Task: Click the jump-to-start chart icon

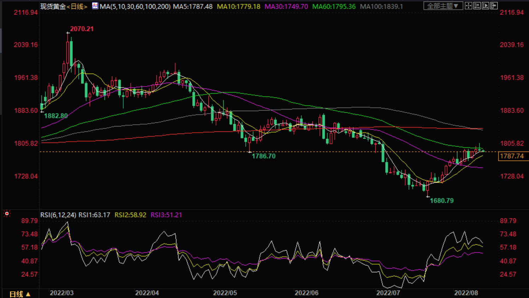Action: click(477, 6)
